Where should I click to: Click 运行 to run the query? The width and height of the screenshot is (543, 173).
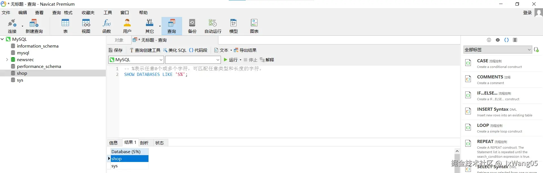pos(230,60)
